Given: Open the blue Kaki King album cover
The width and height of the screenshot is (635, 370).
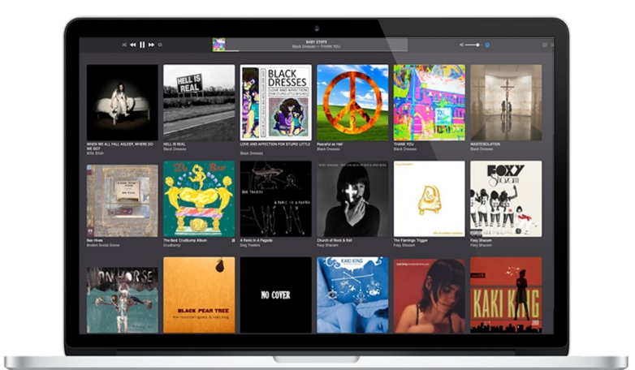Looking at the screenshot, I should [x=352, y=295].
